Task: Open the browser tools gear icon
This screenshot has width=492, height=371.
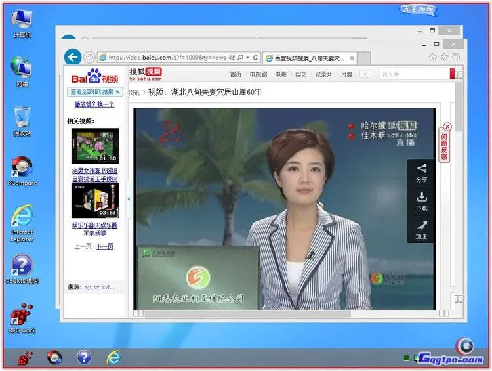Action: 456,57
